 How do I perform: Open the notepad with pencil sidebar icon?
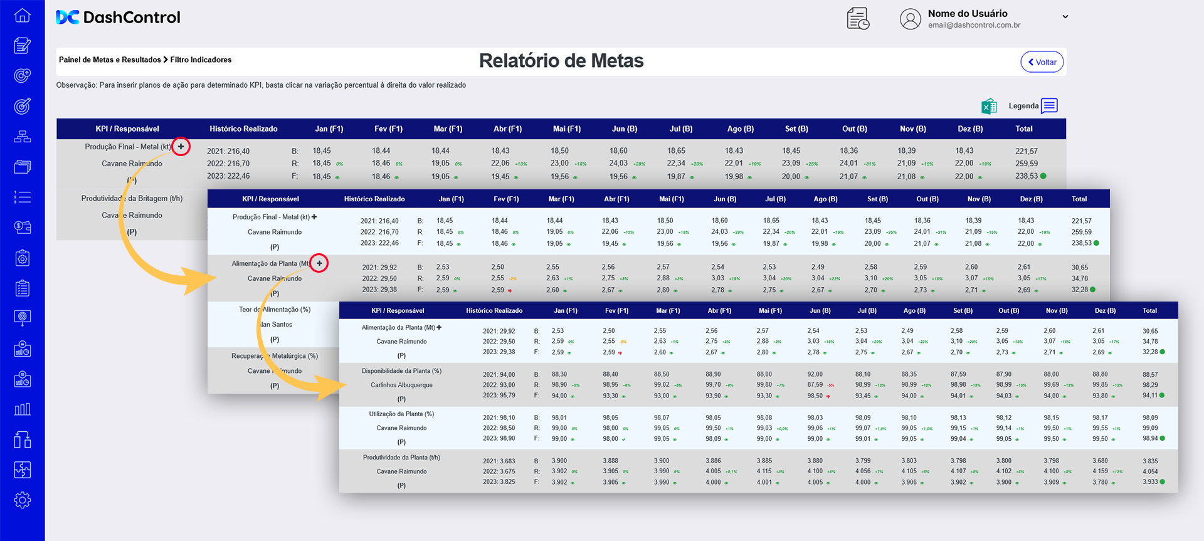coord(22,45)
